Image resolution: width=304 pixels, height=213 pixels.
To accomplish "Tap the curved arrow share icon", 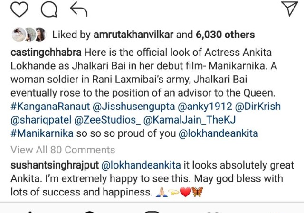I will pyautogui.click(x=79, y=9).
